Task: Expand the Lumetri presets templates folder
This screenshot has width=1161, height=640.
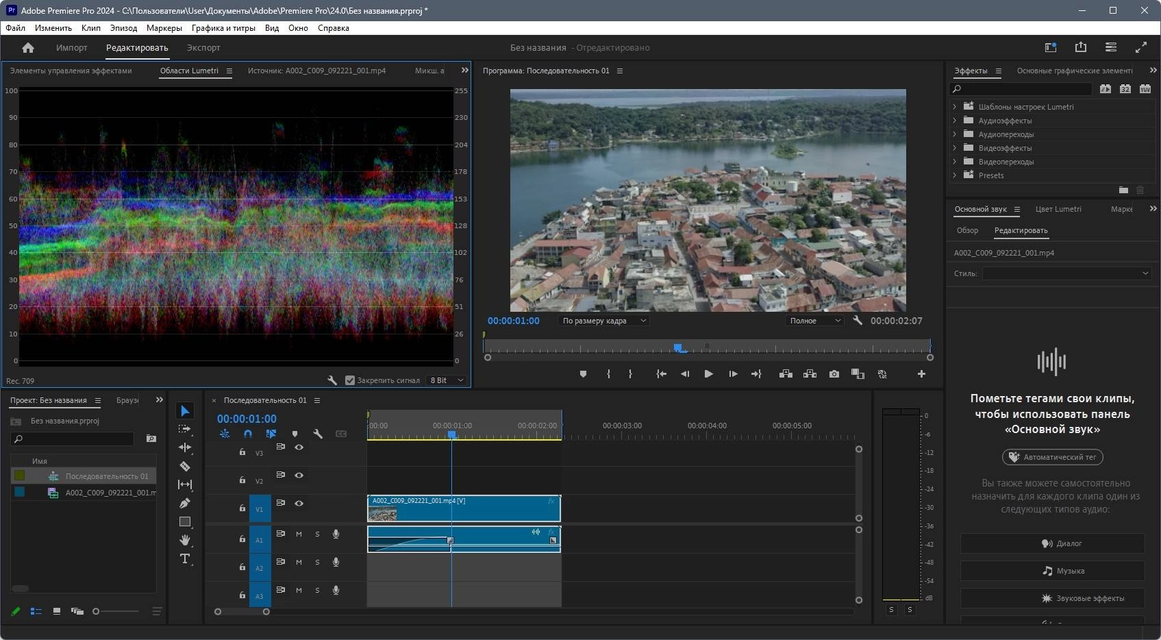Action: pyautogui.click(x=954, y=106)
